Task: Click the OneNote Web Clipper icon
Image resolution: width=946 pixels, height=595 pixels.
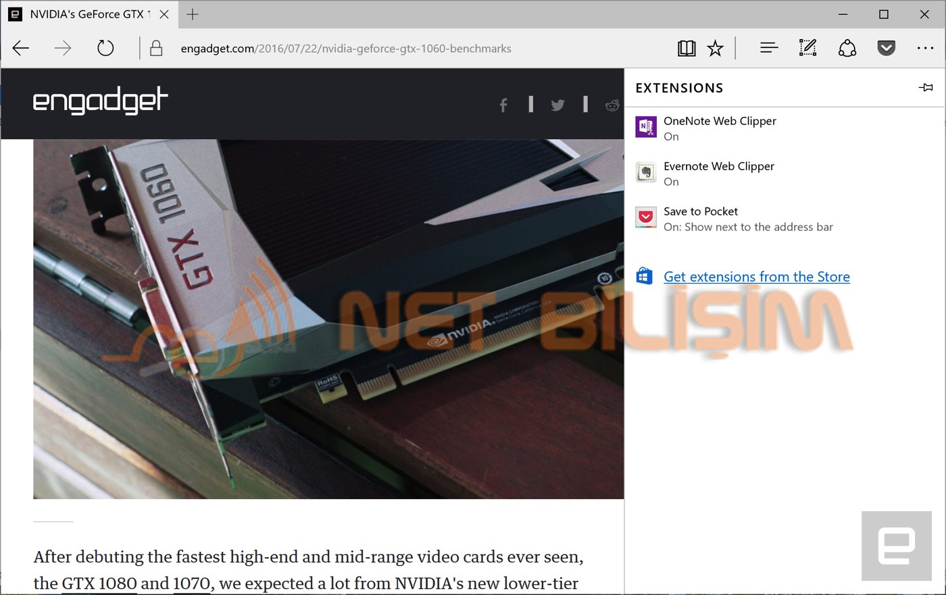Action: click(x=646, y=127)
